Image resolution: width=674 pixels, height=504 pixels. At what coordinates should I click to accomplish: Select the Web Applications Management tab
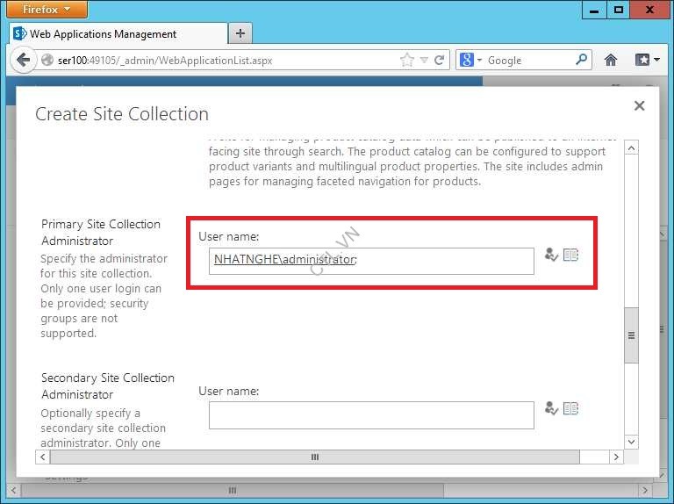click(x=103, y=34)
